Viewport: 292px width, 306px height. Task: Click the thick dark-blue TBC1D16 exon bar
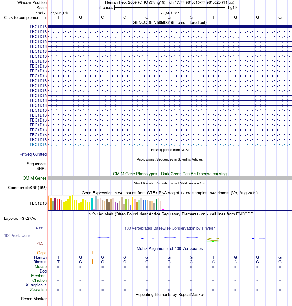tap(170, 27)
